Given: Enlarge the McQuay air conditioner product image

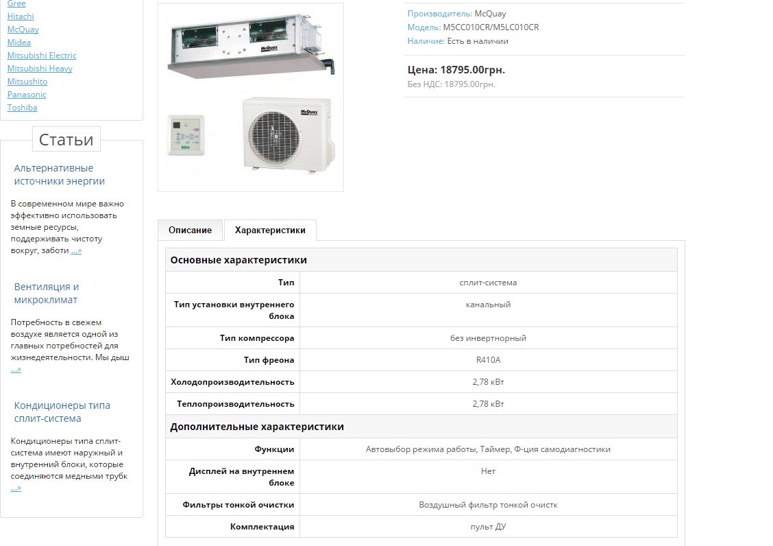Looking at the screenshot, I should (250, 97).
